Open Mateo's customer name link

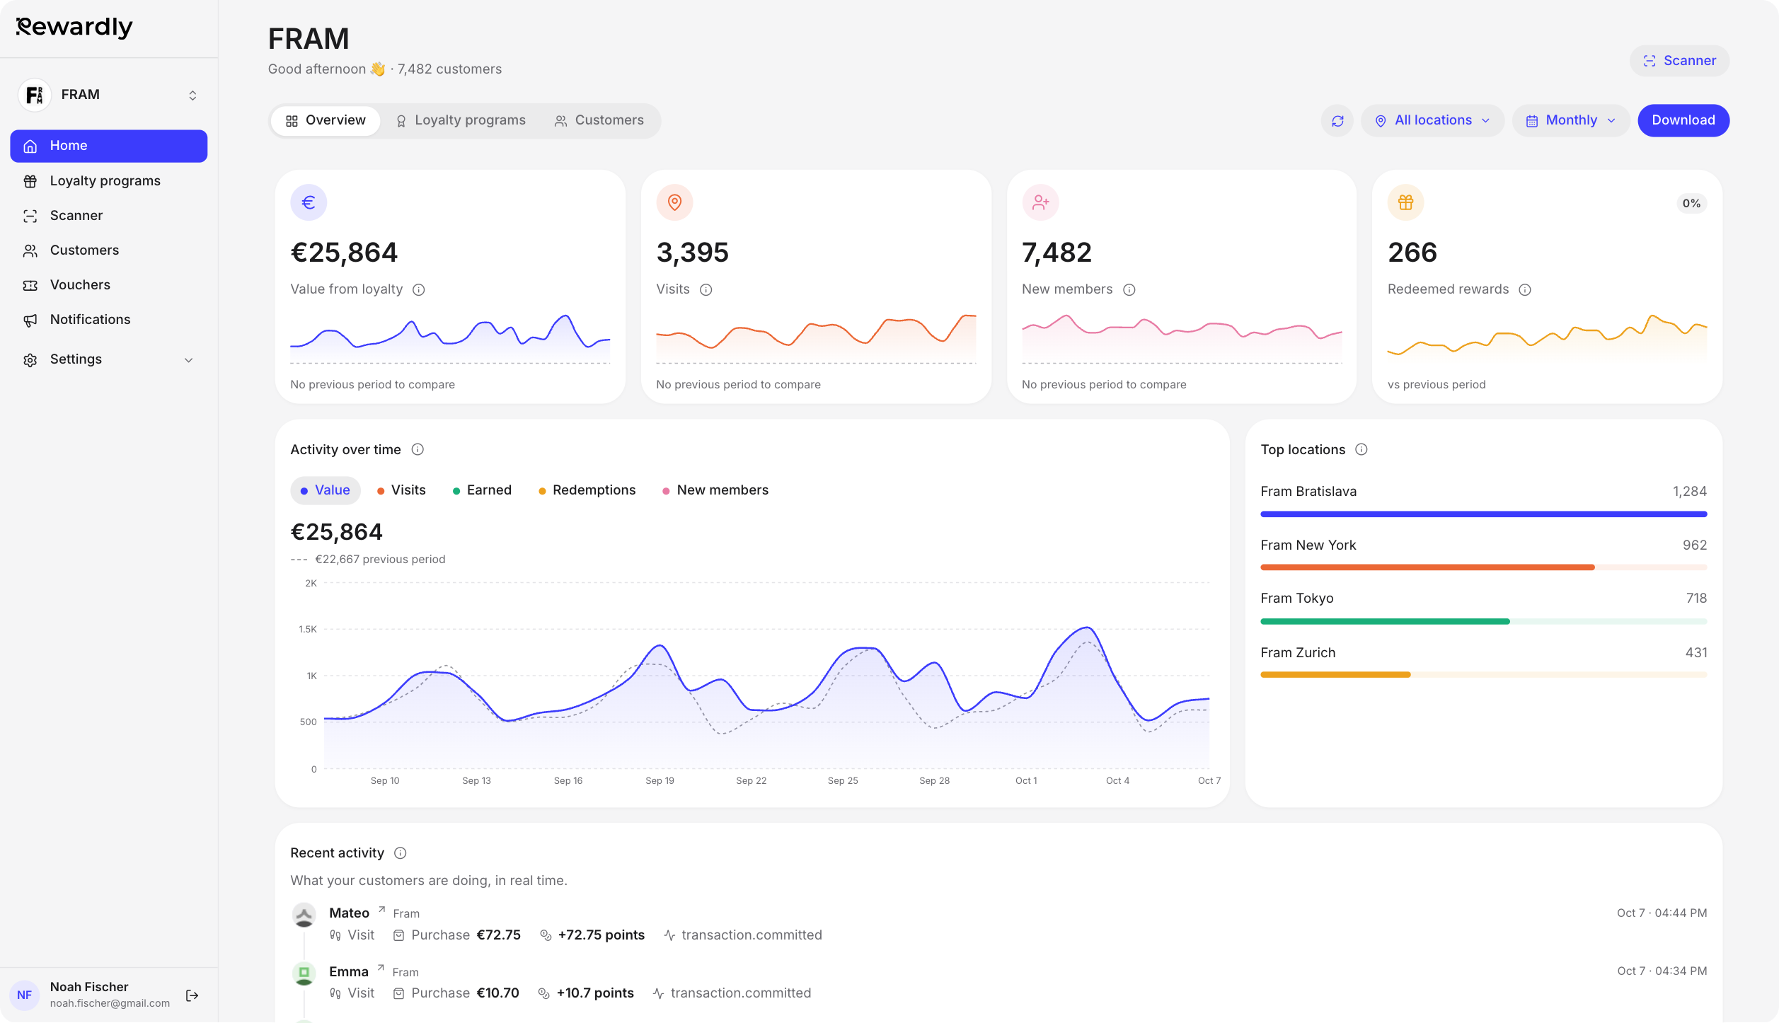pyautogui.click(x=349, y=913)
